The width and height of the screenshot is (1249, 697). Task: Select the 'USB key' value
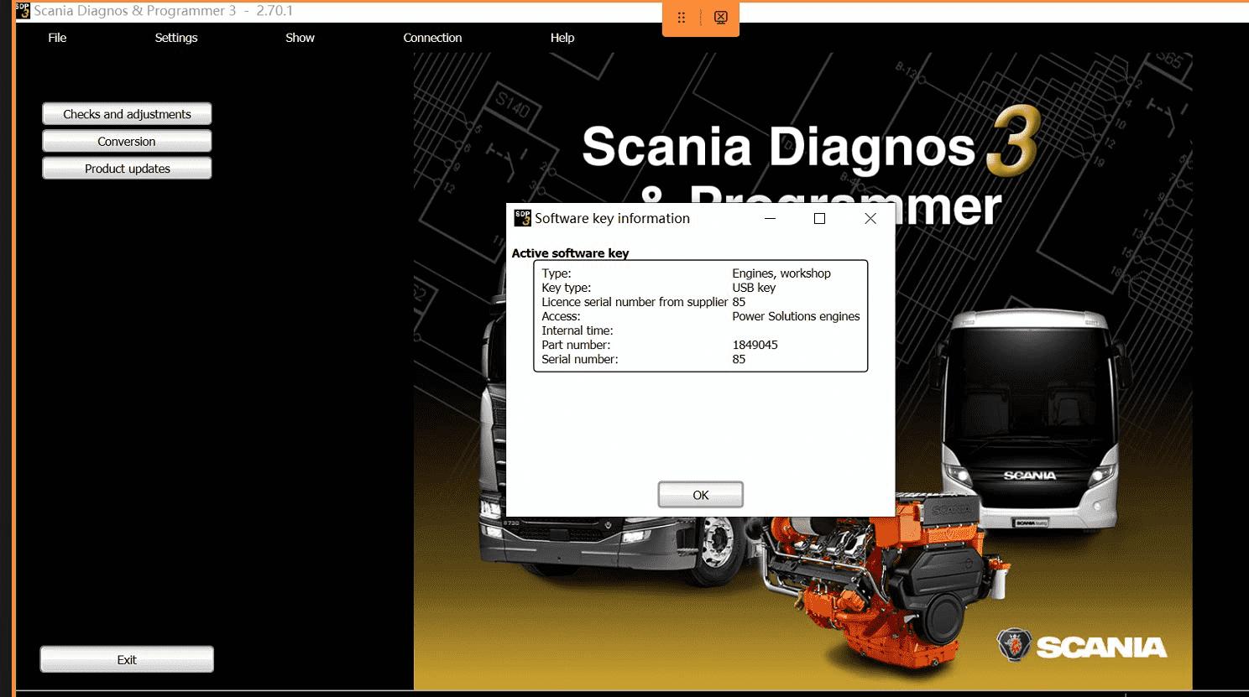(x=754, y=288)
